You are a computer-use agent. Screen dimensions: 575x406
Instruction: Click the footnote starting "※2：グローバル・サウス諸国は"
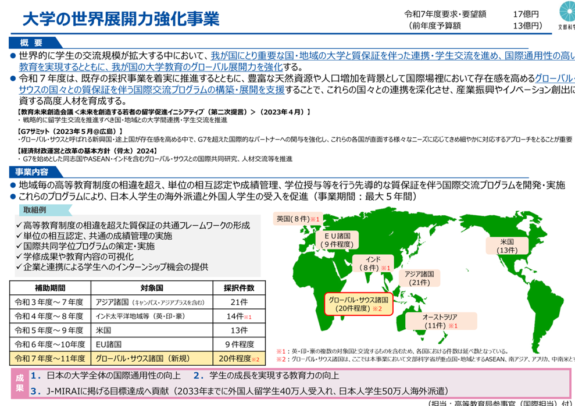pos(426,359)
